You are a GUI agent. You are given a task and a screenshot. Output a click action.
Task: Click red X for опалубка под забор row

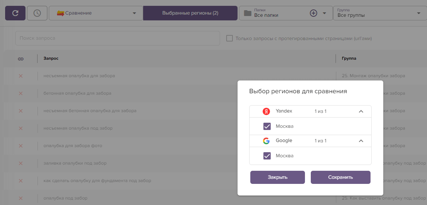pyautogui.click(x=20, y=198)
